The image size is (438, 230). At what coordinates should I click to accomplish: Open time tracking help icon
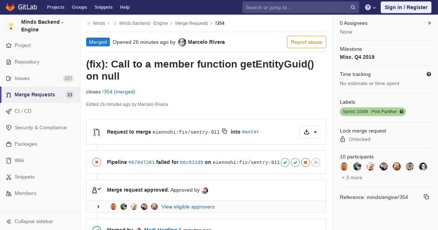point(429,74)
